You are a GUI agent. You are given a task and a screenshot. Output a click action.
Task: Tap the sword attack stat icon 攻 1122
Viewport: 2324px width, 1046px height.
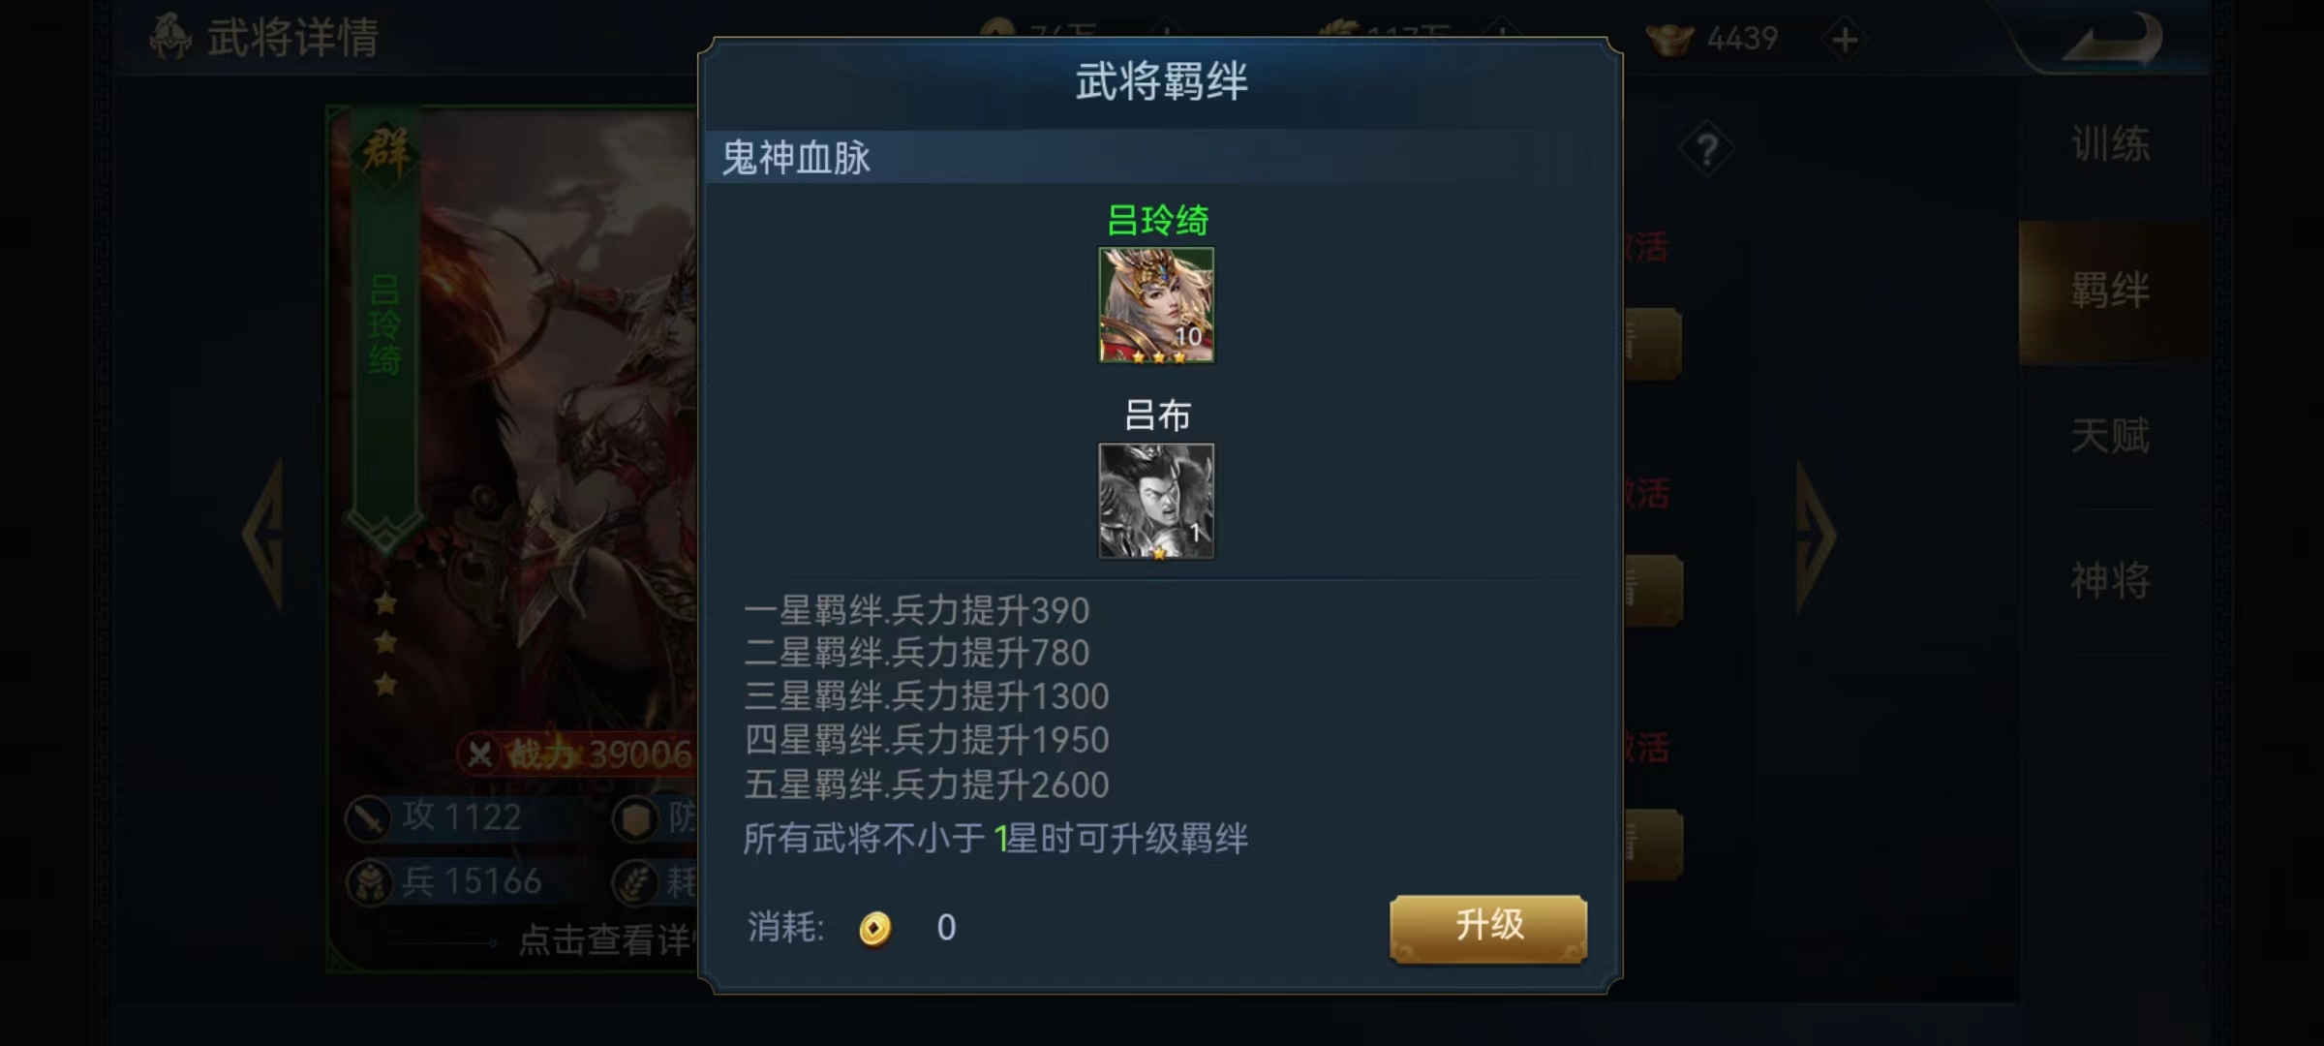[x=369, y=818]
